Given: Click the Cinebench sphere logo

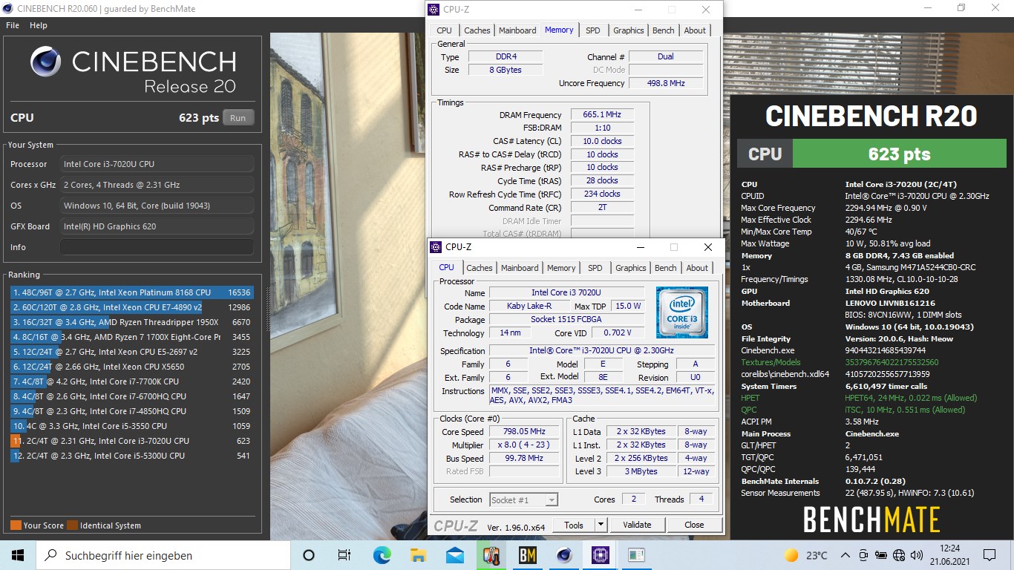Looking at the screenshot, I should [x=46, y=62].
